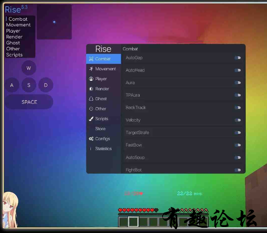Image resolution: width=267 pixels, height=233 pixels.
Task: Click the Scripts brush icon
Action: tap(91, 118)
